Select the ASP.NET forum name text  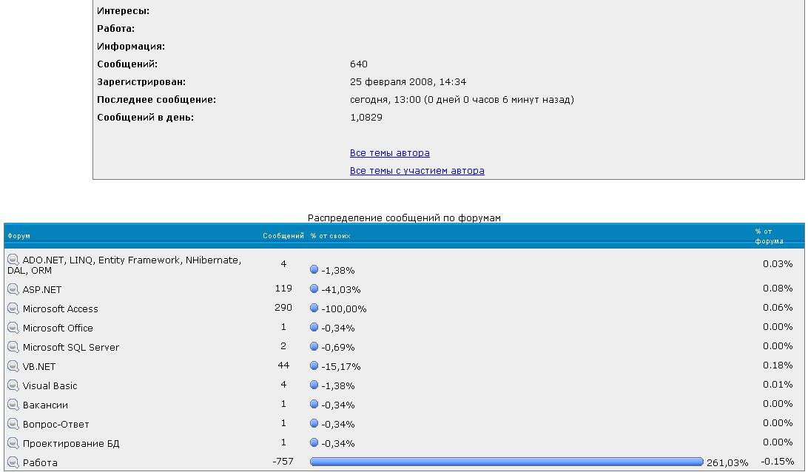point(41,289)
